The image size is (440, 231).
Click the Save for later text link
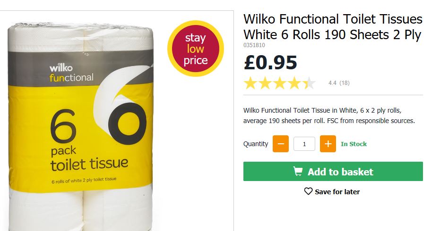337,192
